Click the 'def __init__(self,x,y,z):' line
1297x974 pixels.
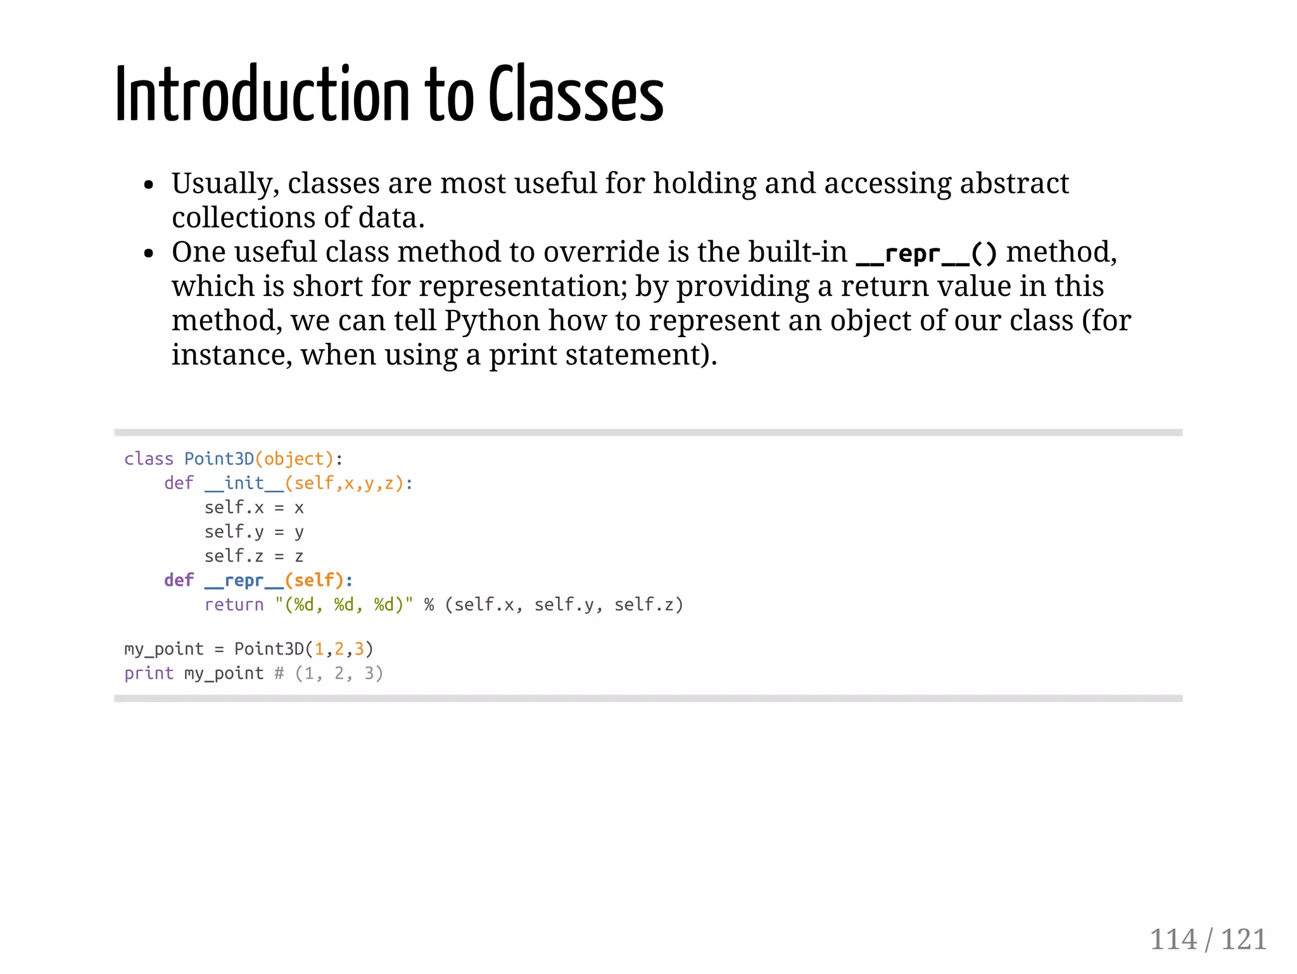point(288,484)
